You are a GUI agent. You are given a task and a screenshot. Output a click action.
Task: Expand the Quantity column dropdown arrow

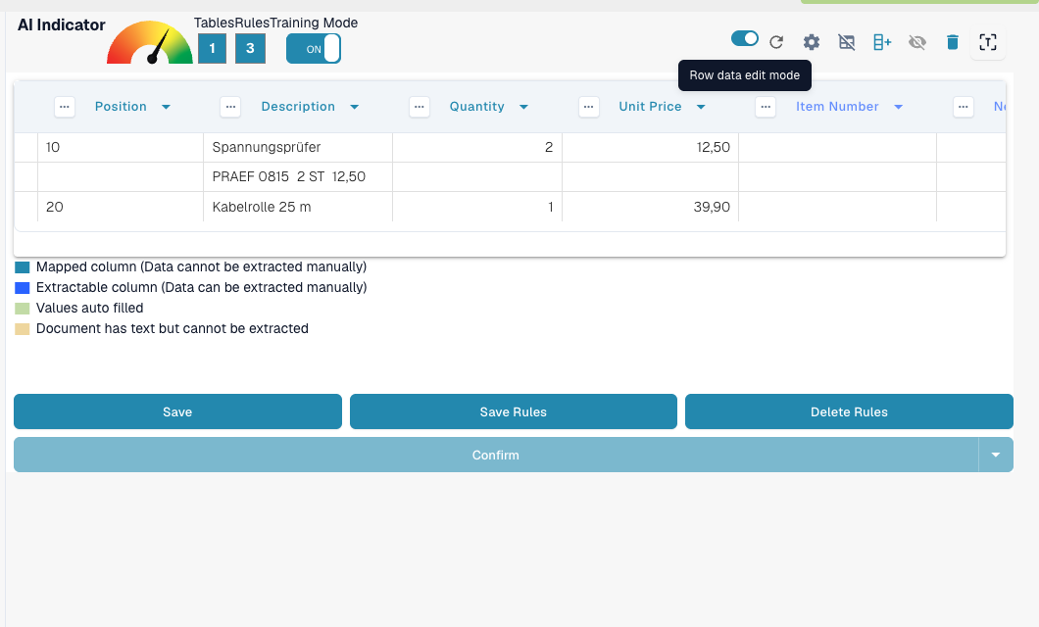(523, 107)
